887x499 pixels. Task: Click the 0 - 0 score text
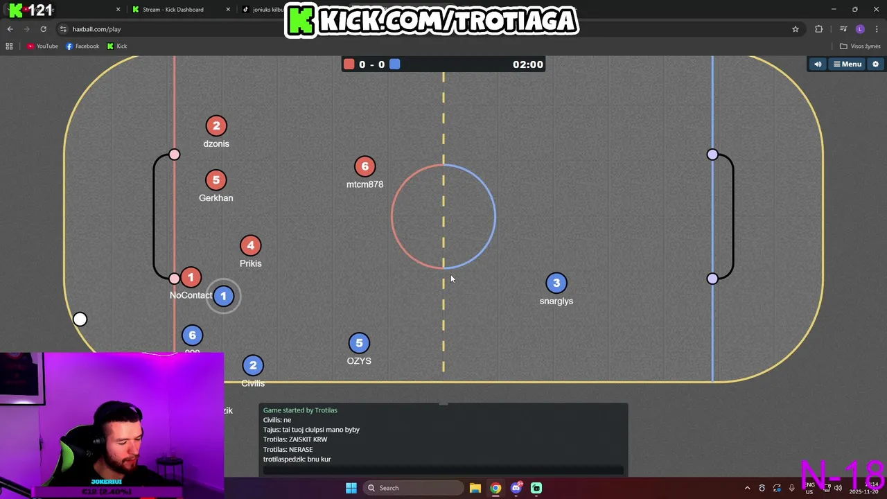tap(371, 64)
